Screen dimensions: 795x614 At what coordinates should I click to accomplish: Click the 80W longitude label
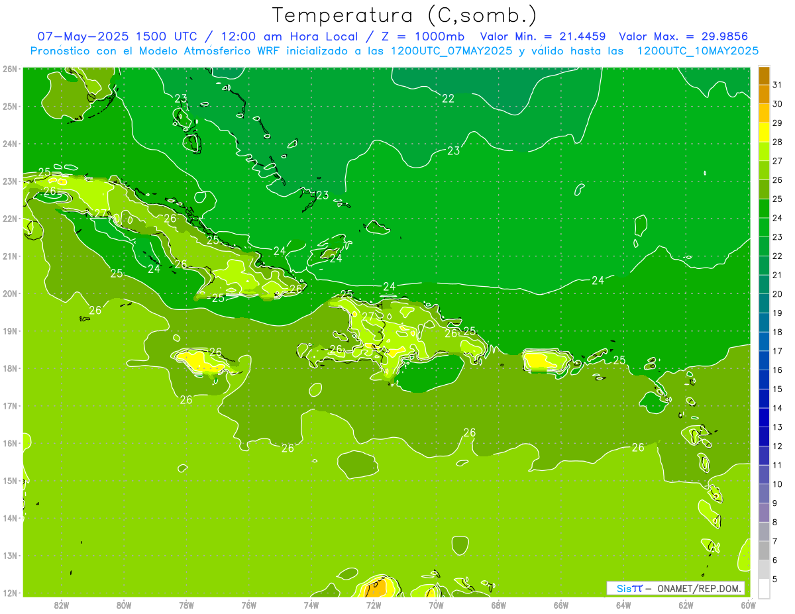(x=124, y=605)
